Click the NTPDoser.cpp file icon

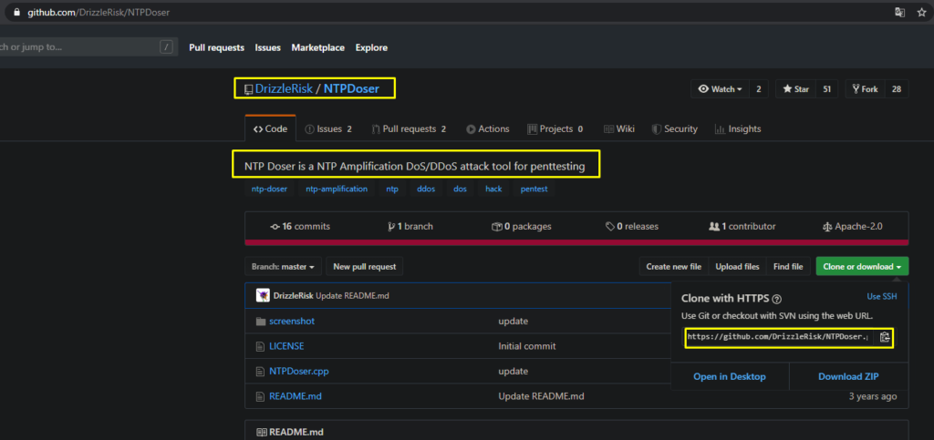(260, 371)
